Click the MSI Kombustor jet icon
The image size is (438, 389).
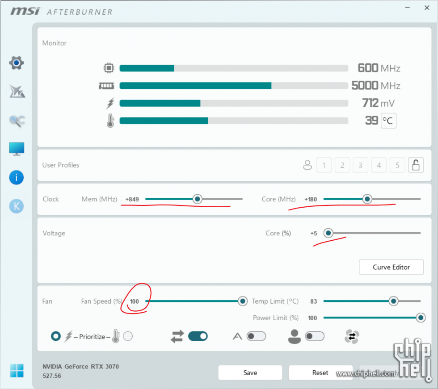[x=17, y=91]
